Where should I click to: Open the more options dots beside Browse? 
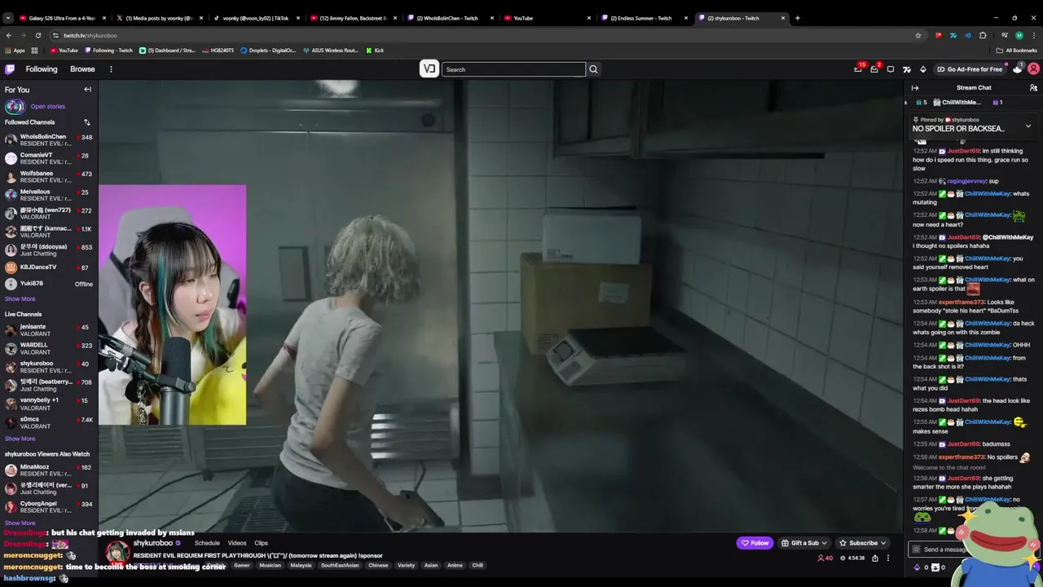pos(111,69)
